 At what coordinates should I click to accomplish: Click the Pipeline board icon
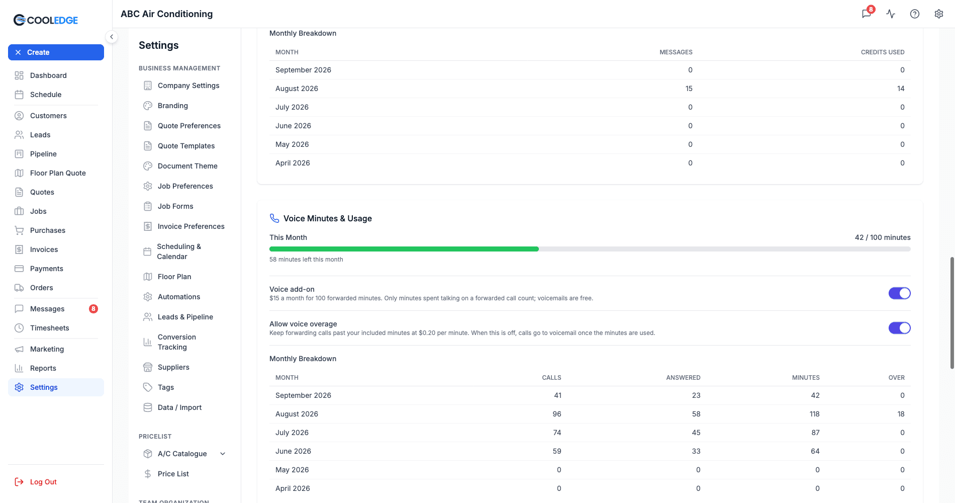19,154
